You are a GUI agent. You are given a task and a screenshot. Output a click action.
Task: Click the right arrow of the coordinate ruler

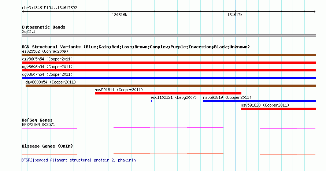tap(314, 11)
